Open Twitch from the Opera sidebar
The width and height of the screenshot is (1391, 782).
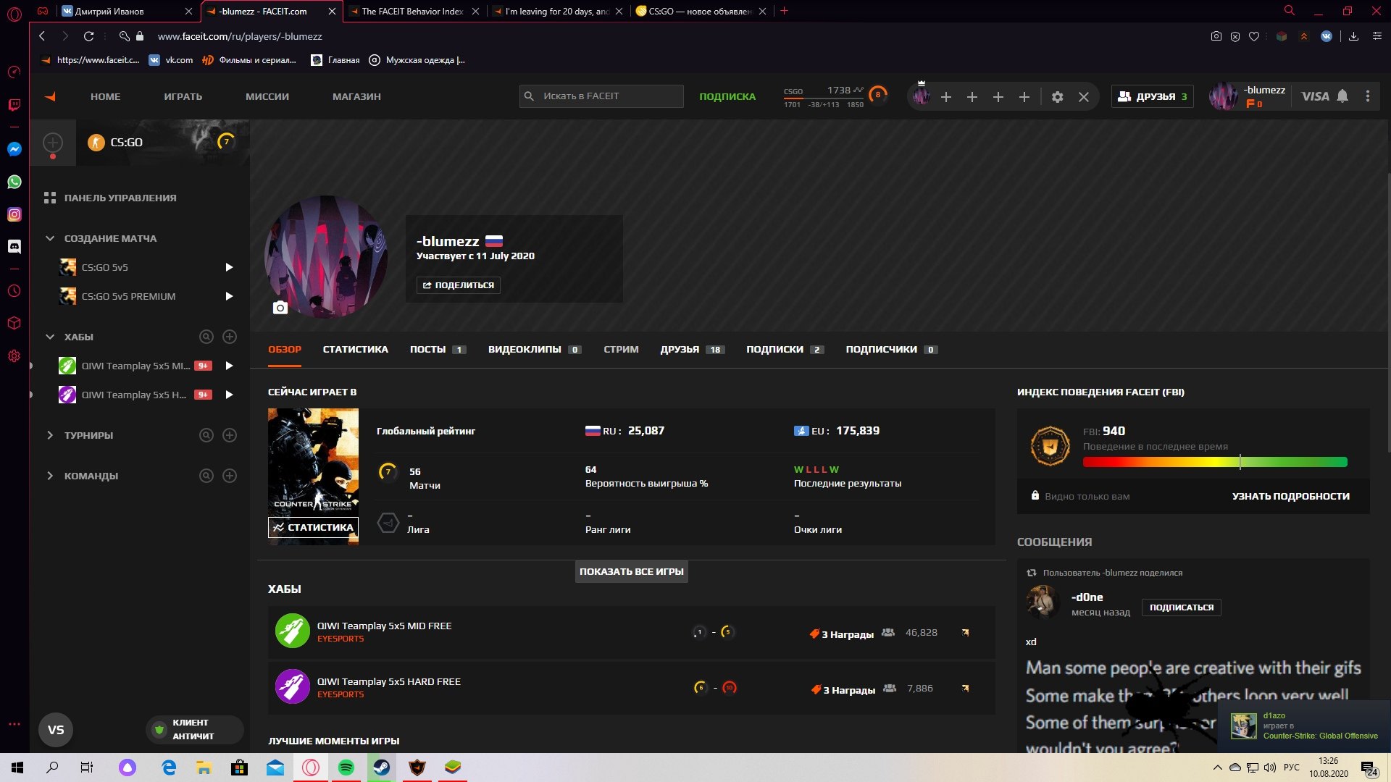pos(14,105)
